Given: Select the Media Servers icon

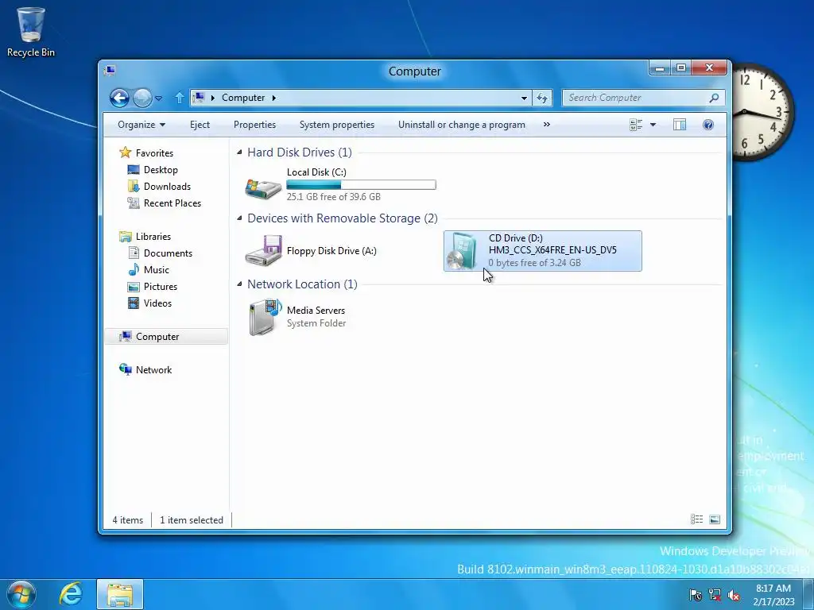Looking at the screenshot, I should click(x=265, y=317).
